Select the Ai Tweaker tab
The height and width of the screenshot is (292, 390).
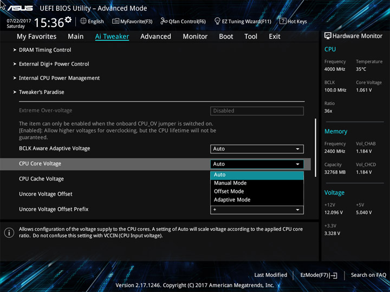(x=112, y=37)
